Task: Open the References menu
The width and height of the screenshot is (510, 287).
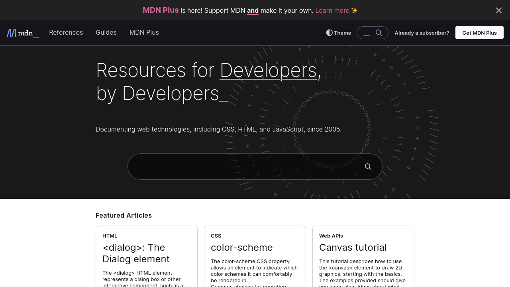Action: click(66, 33)
